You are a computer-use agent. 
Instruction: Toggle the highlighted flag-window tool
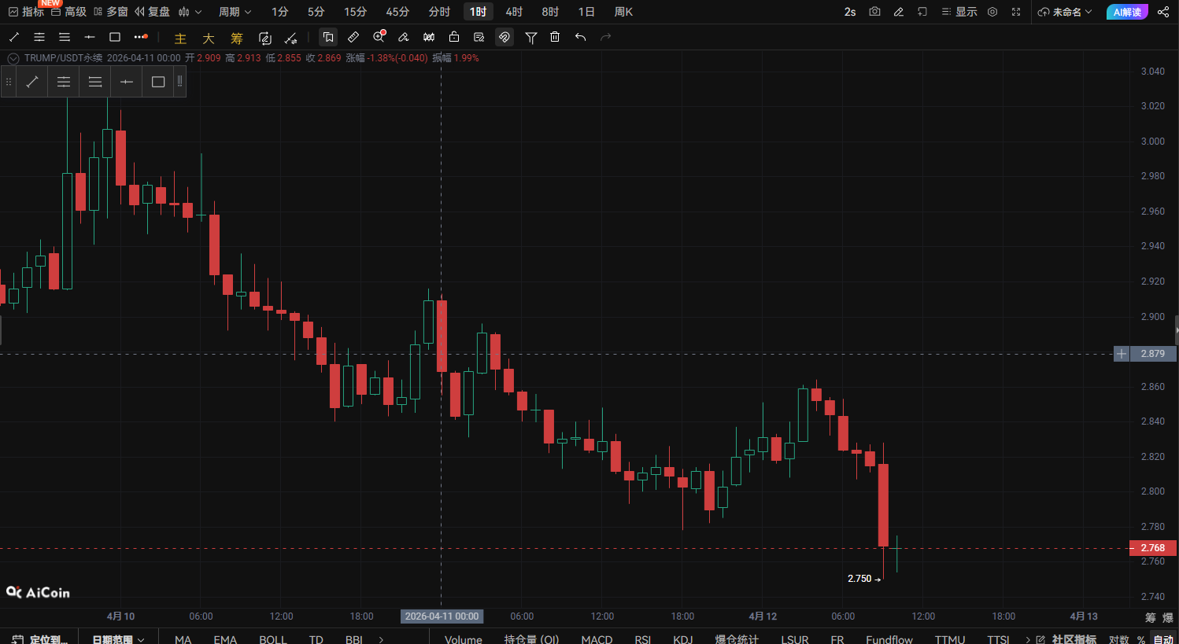click(x=328, y=37)
